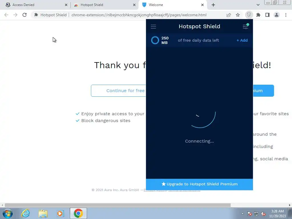The height and width of the screenshot is (219, 292).
Task: Reload the current page
Action: 25,15
